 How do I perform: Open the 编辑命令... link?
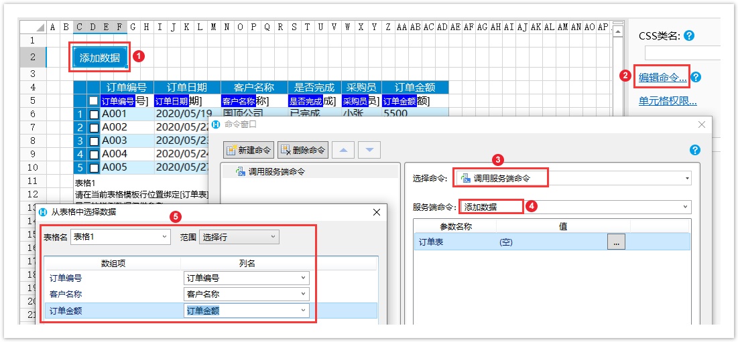[662, 78]
